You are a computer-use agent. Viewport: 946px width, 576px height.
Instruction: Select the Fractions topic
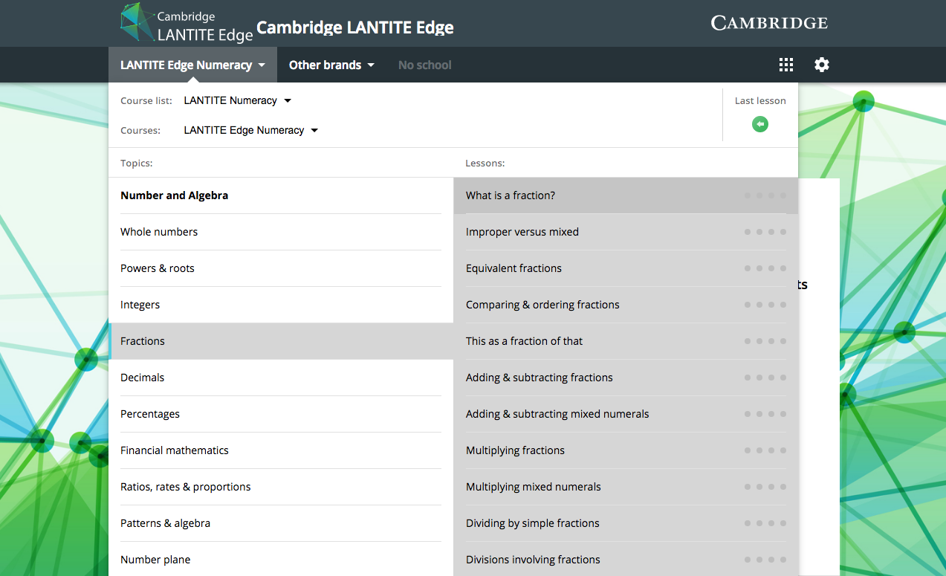pos(281,341)
